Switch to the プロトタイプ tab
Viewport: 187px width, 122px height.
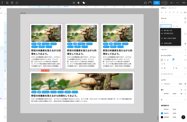pos(172,8)
